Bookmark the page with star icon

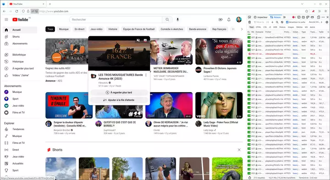pos(307,11)
